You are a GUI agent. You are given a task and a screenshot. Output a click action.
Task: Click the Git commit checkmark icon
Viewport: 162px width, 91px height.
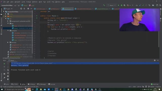(143, 5)
